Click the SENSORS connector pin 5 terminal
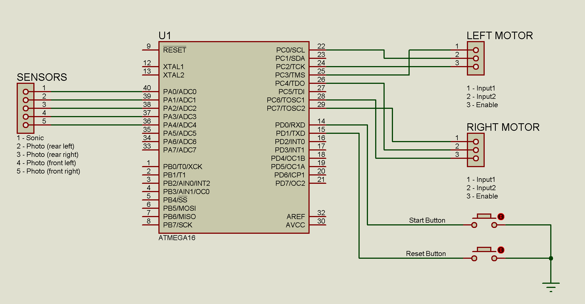This screenshot has height=304, width=585. [x=26, y=125]
